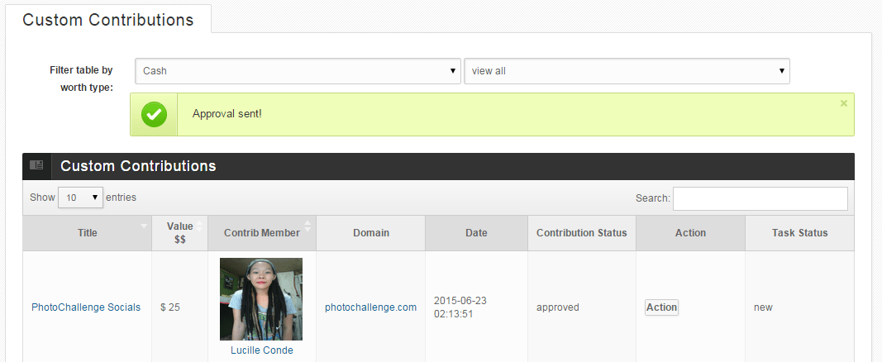Image resolution: width=882 pixels, height=362 pixels.
Task: Click the $ 25 value cell
Action: tap(180, 307)
